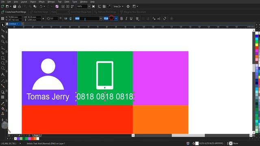The height and width of the screenshot is (146, 260).
Task: Toggle the lock ratio button
Action: 43,19
